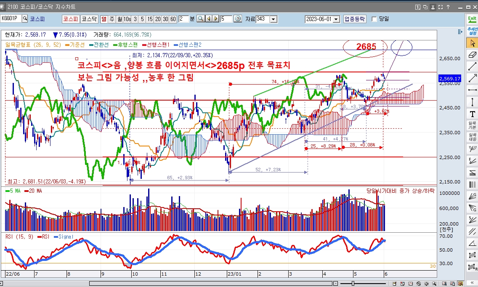The image size is (478, 287).
Task: Click the Exit button in sidebar
Action: point(472,19)
